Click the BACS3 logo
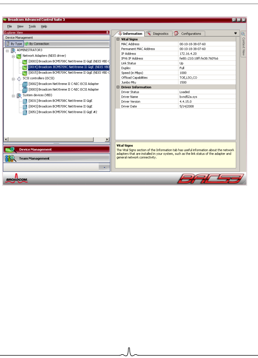 point(210,178)
